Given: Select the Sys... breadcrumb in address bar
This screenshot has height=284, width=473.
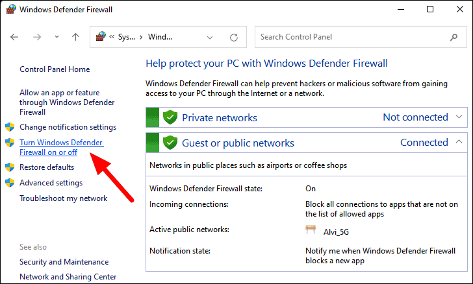Looking at the screenshot, I should pyautogui.click(x=127, y=37).
